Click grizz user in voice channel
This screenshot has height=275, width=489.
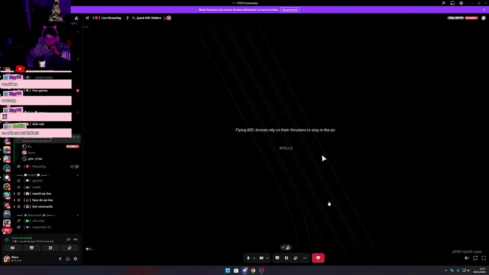32,159
